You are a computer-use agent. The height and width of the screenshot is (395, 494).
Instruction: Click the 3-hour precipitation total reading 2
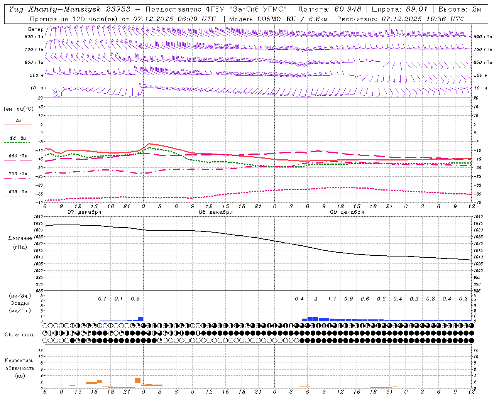point(316,299)
